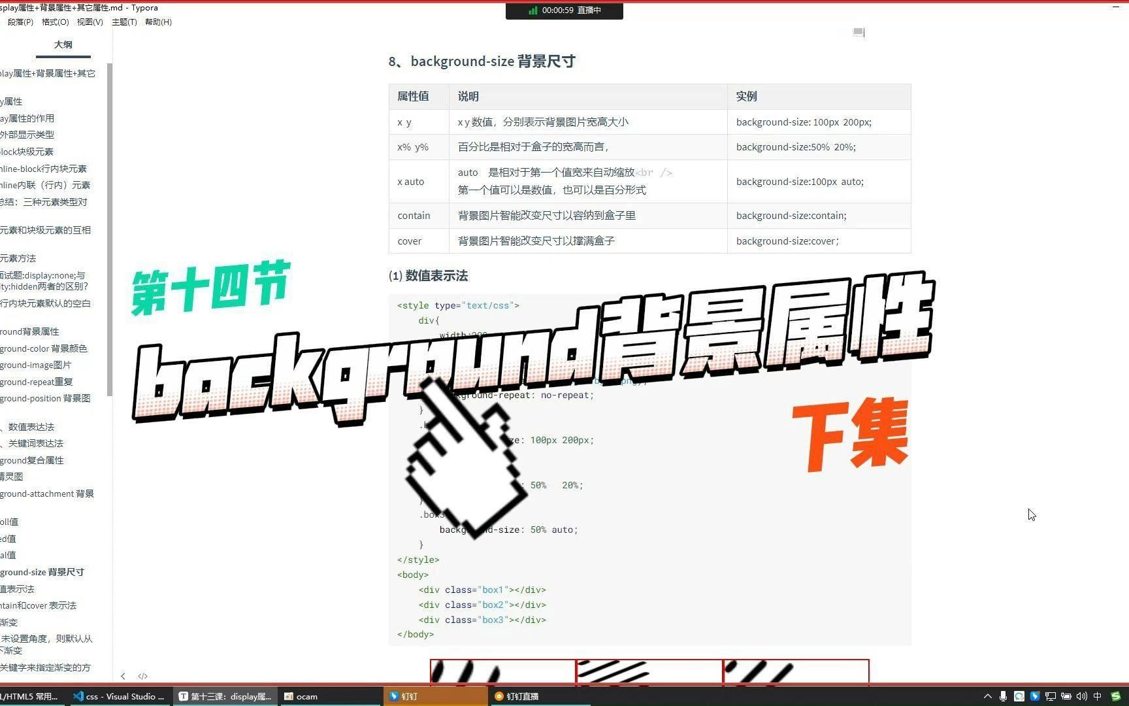1129x706 pixels.
Task: Click the small comment icon above heading
Action: pyautogui.click(x=859, y=32)
